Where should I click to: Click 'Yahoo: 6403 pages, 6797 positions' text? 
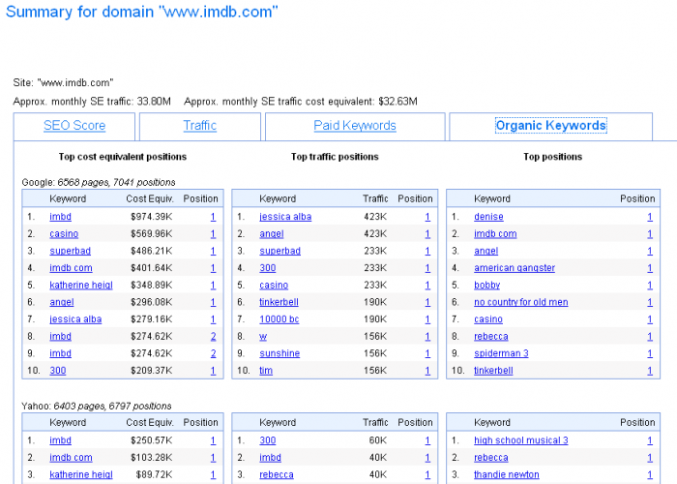tap(97, 407)
